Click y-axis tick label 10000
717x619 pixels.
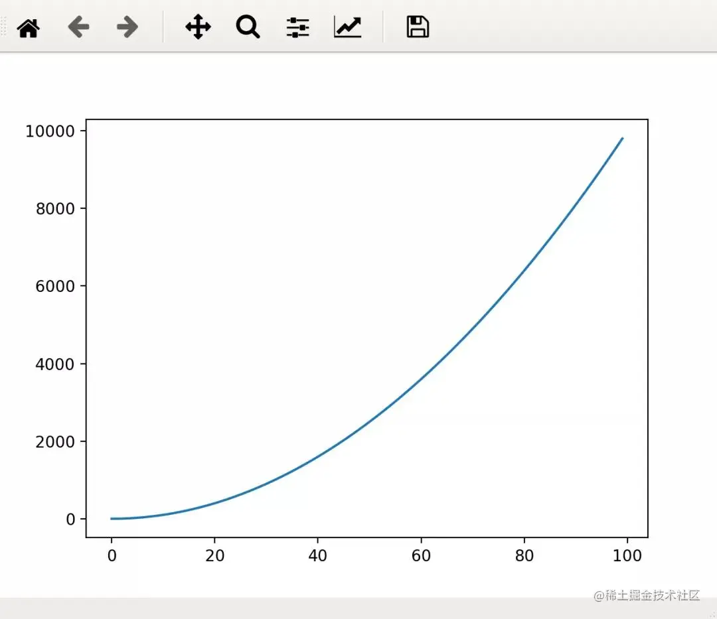tap(50, 131)
